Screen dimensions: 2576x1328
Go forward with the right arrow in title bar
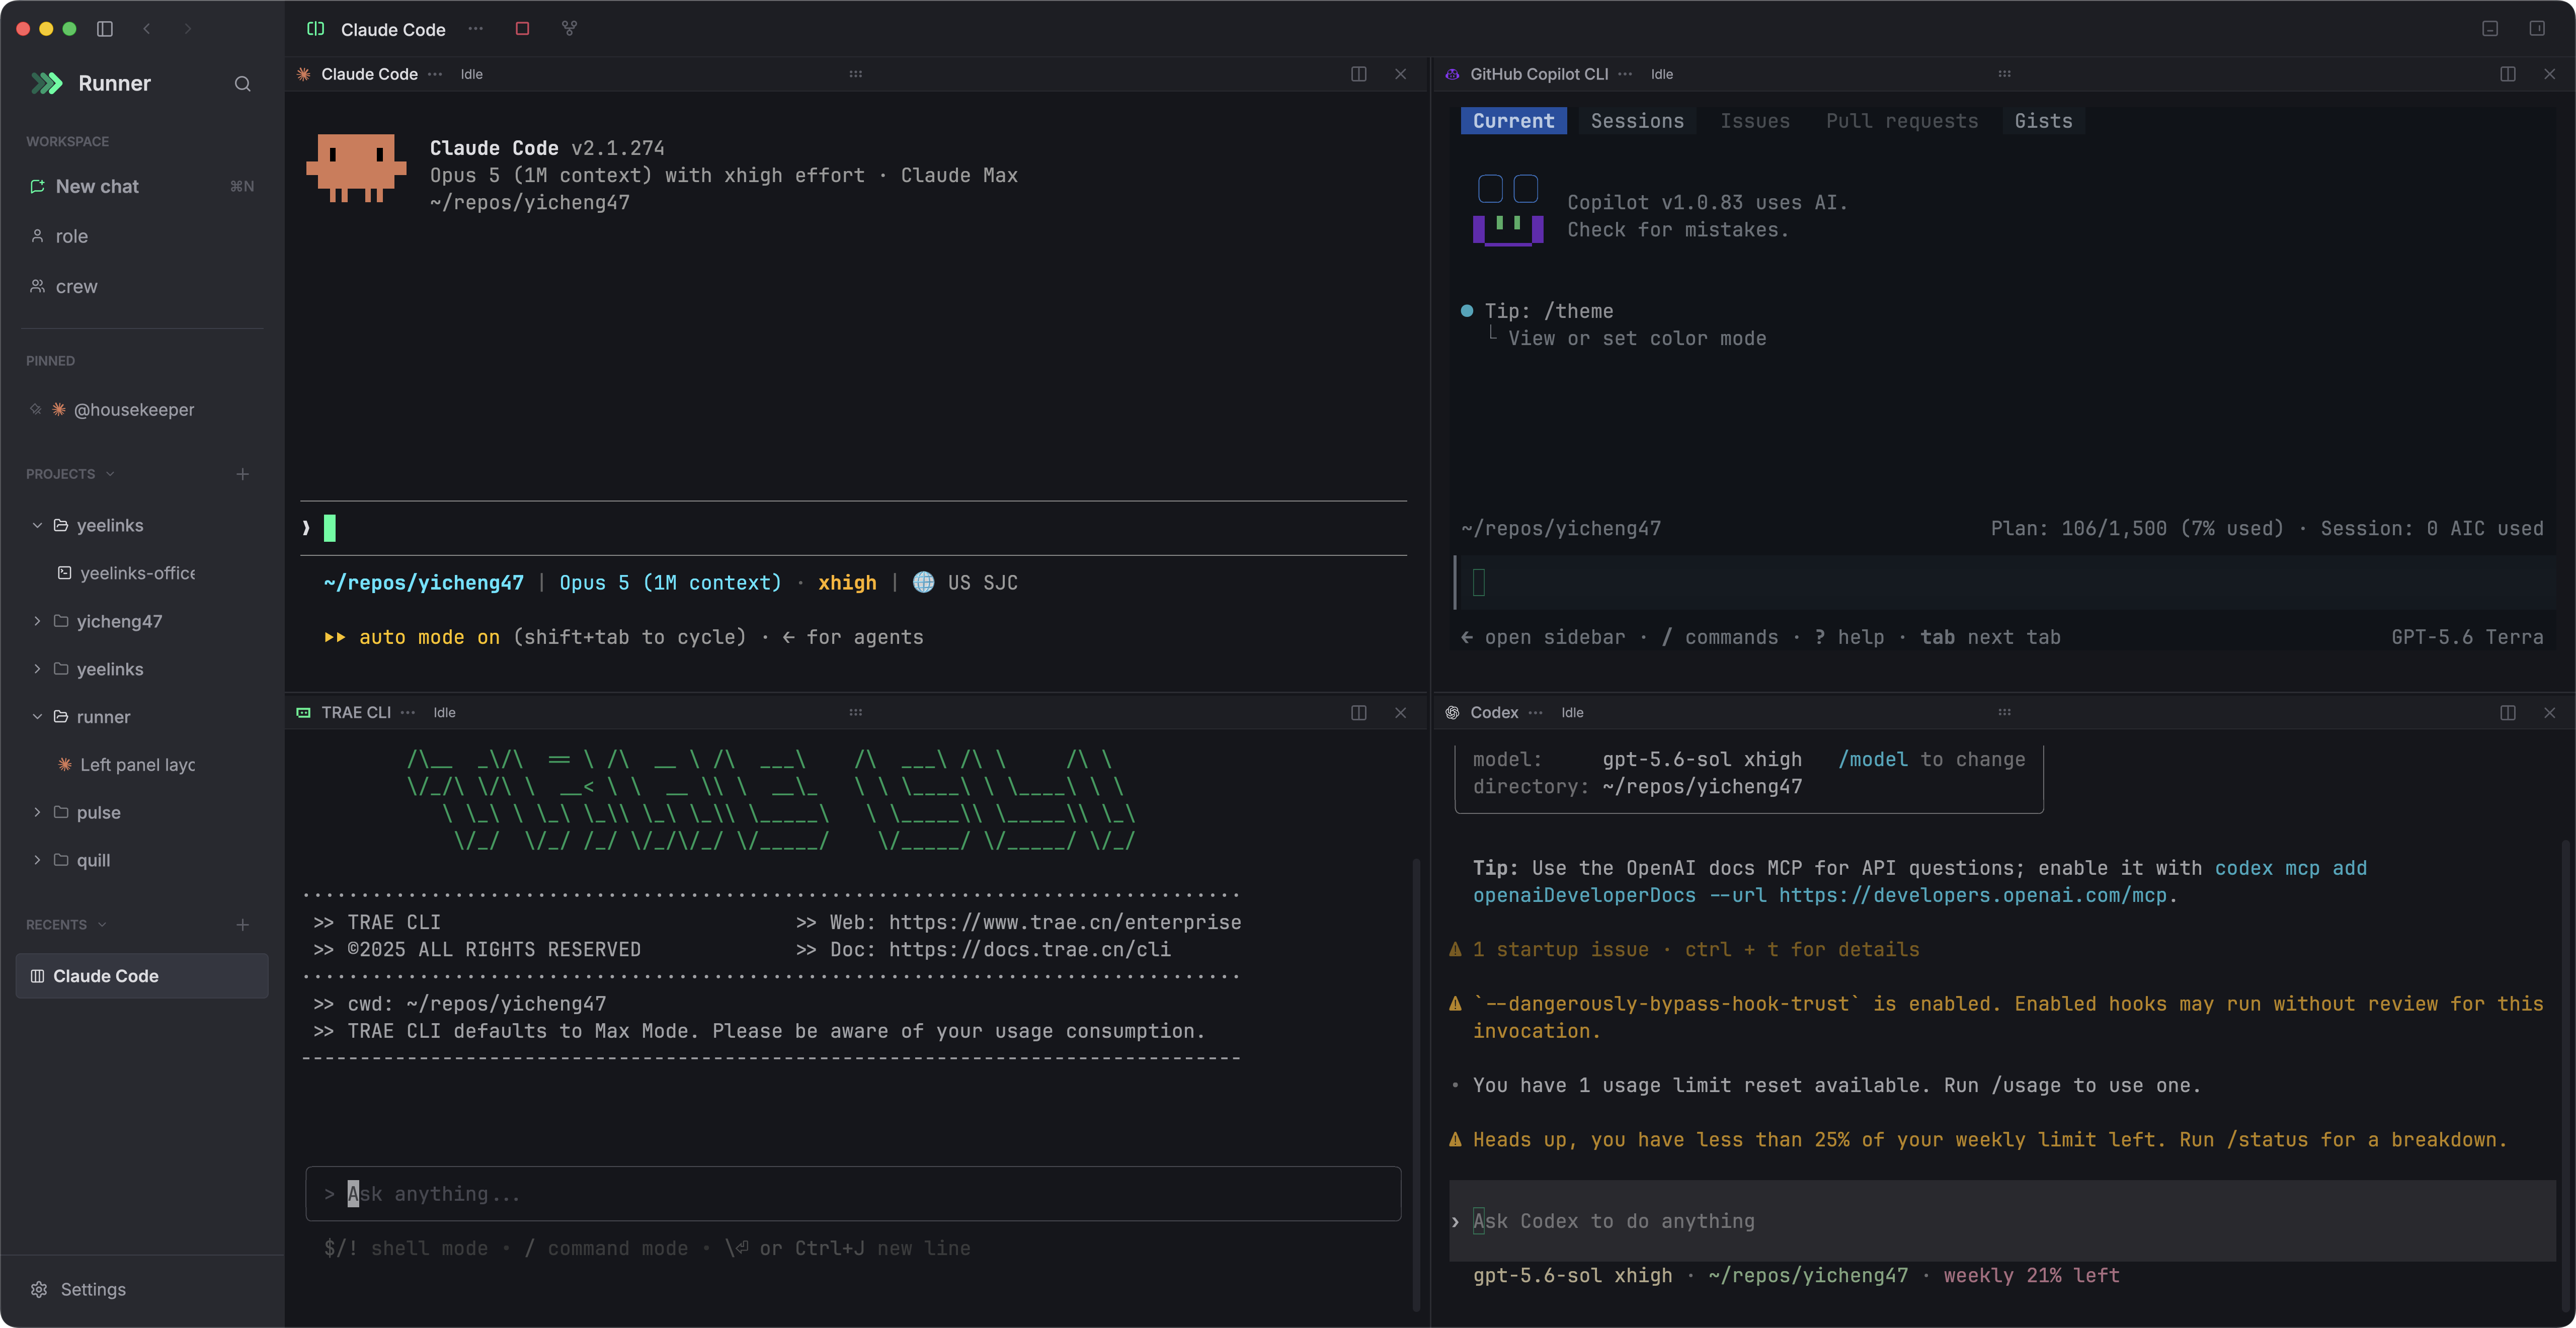click(187, 29)
